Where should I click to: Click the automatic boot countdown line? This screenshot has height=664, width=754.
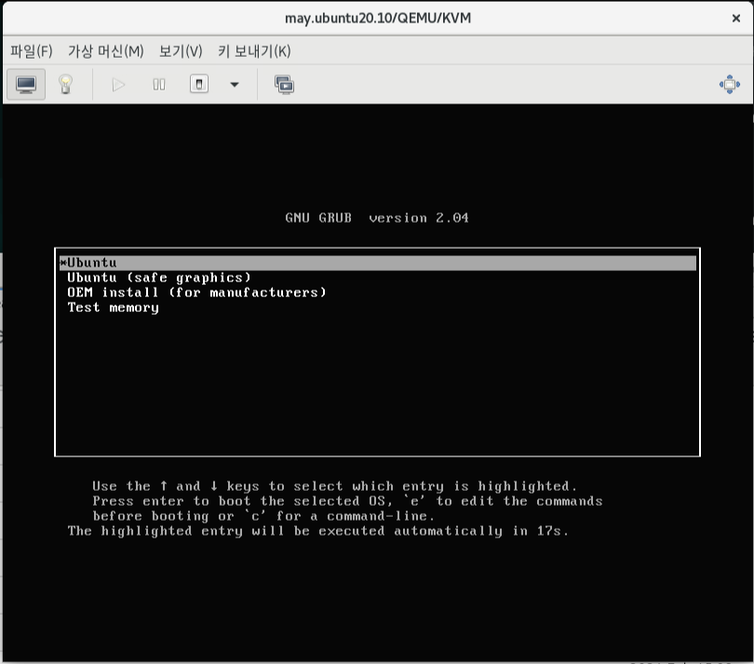[318, 531]
